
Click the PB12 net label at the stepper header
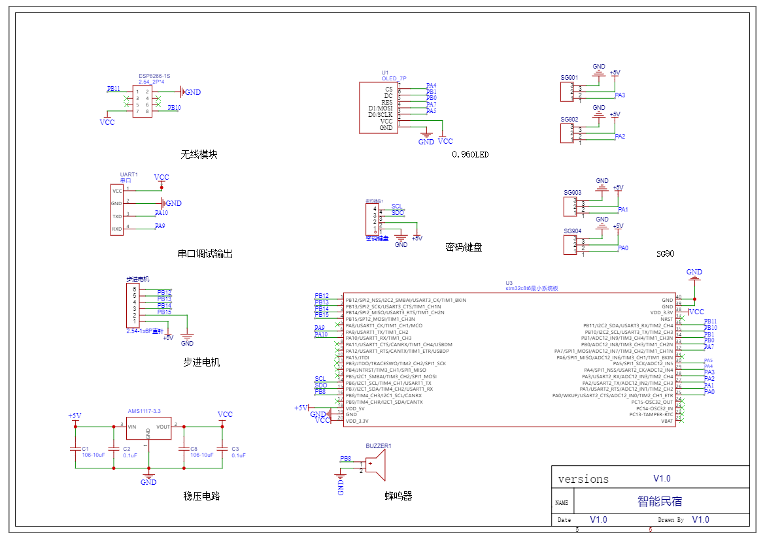click(164, 293)
